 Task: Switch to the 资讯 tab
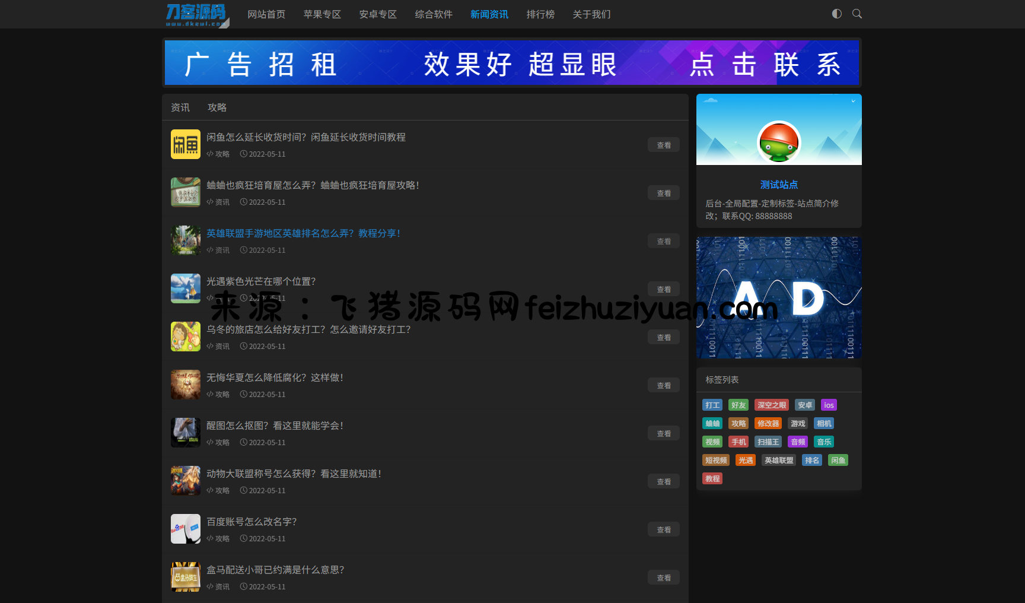pos(180,107)
